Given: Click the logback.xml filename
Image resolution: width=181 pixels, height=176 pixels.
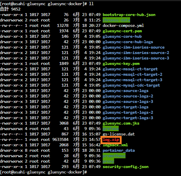Looking at the screenshot, I should coord(115,145).
